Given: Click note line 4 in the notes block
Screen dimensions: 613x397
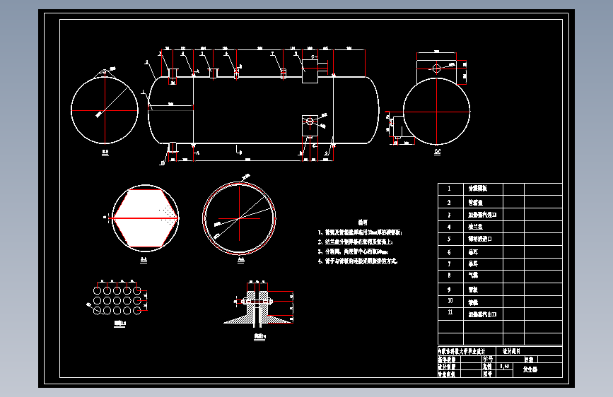Looking at the screenshot, I should pyautogui.click(x=357, y=261).
